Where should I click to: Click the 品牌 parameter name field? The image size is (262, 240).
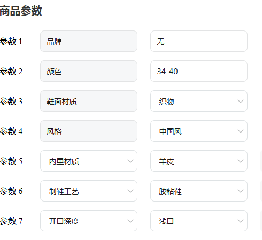tap(89, 41)
